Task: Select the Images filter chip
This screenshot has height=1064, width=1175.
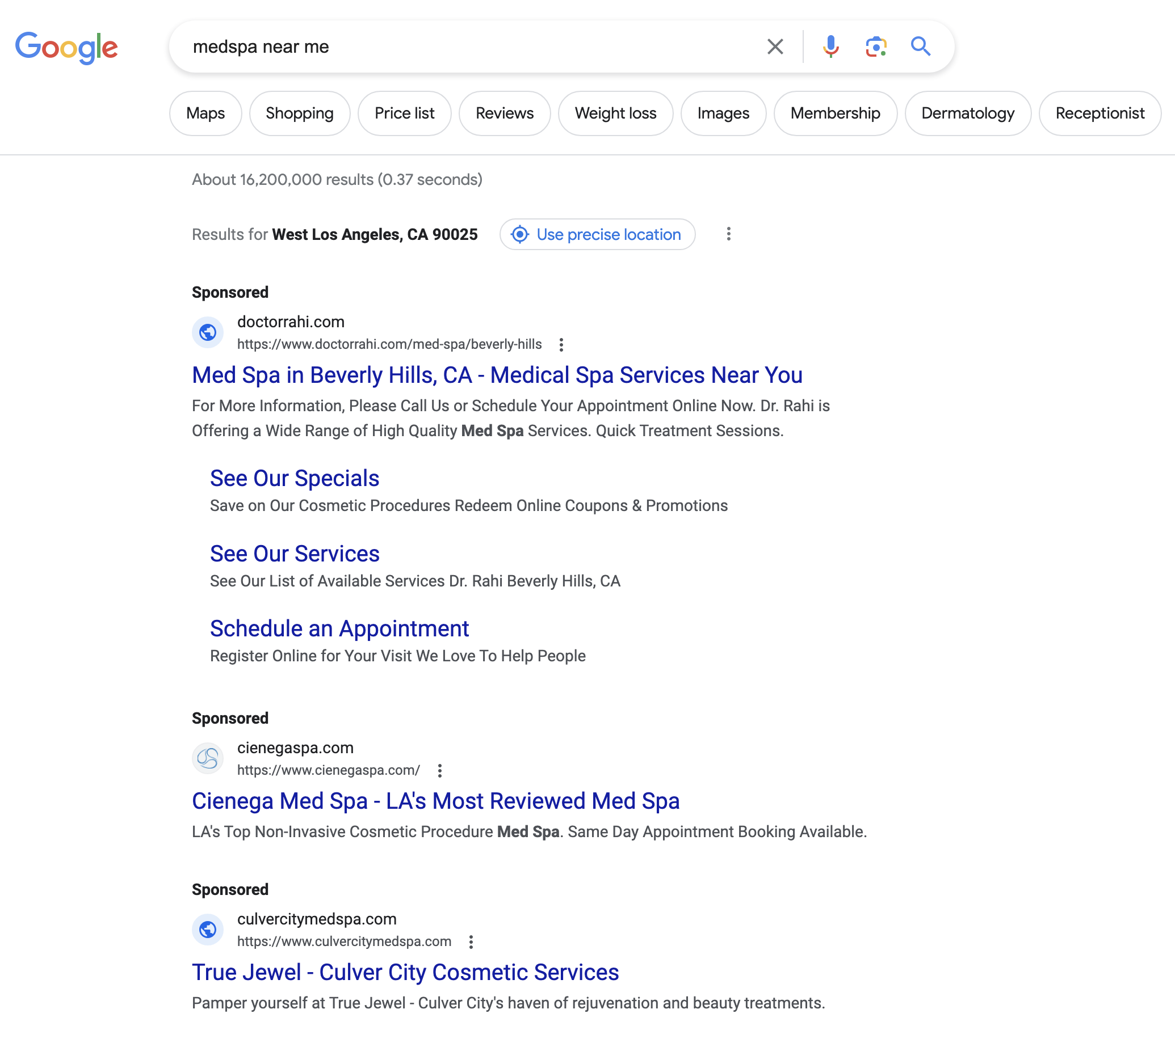Action: 723,113
